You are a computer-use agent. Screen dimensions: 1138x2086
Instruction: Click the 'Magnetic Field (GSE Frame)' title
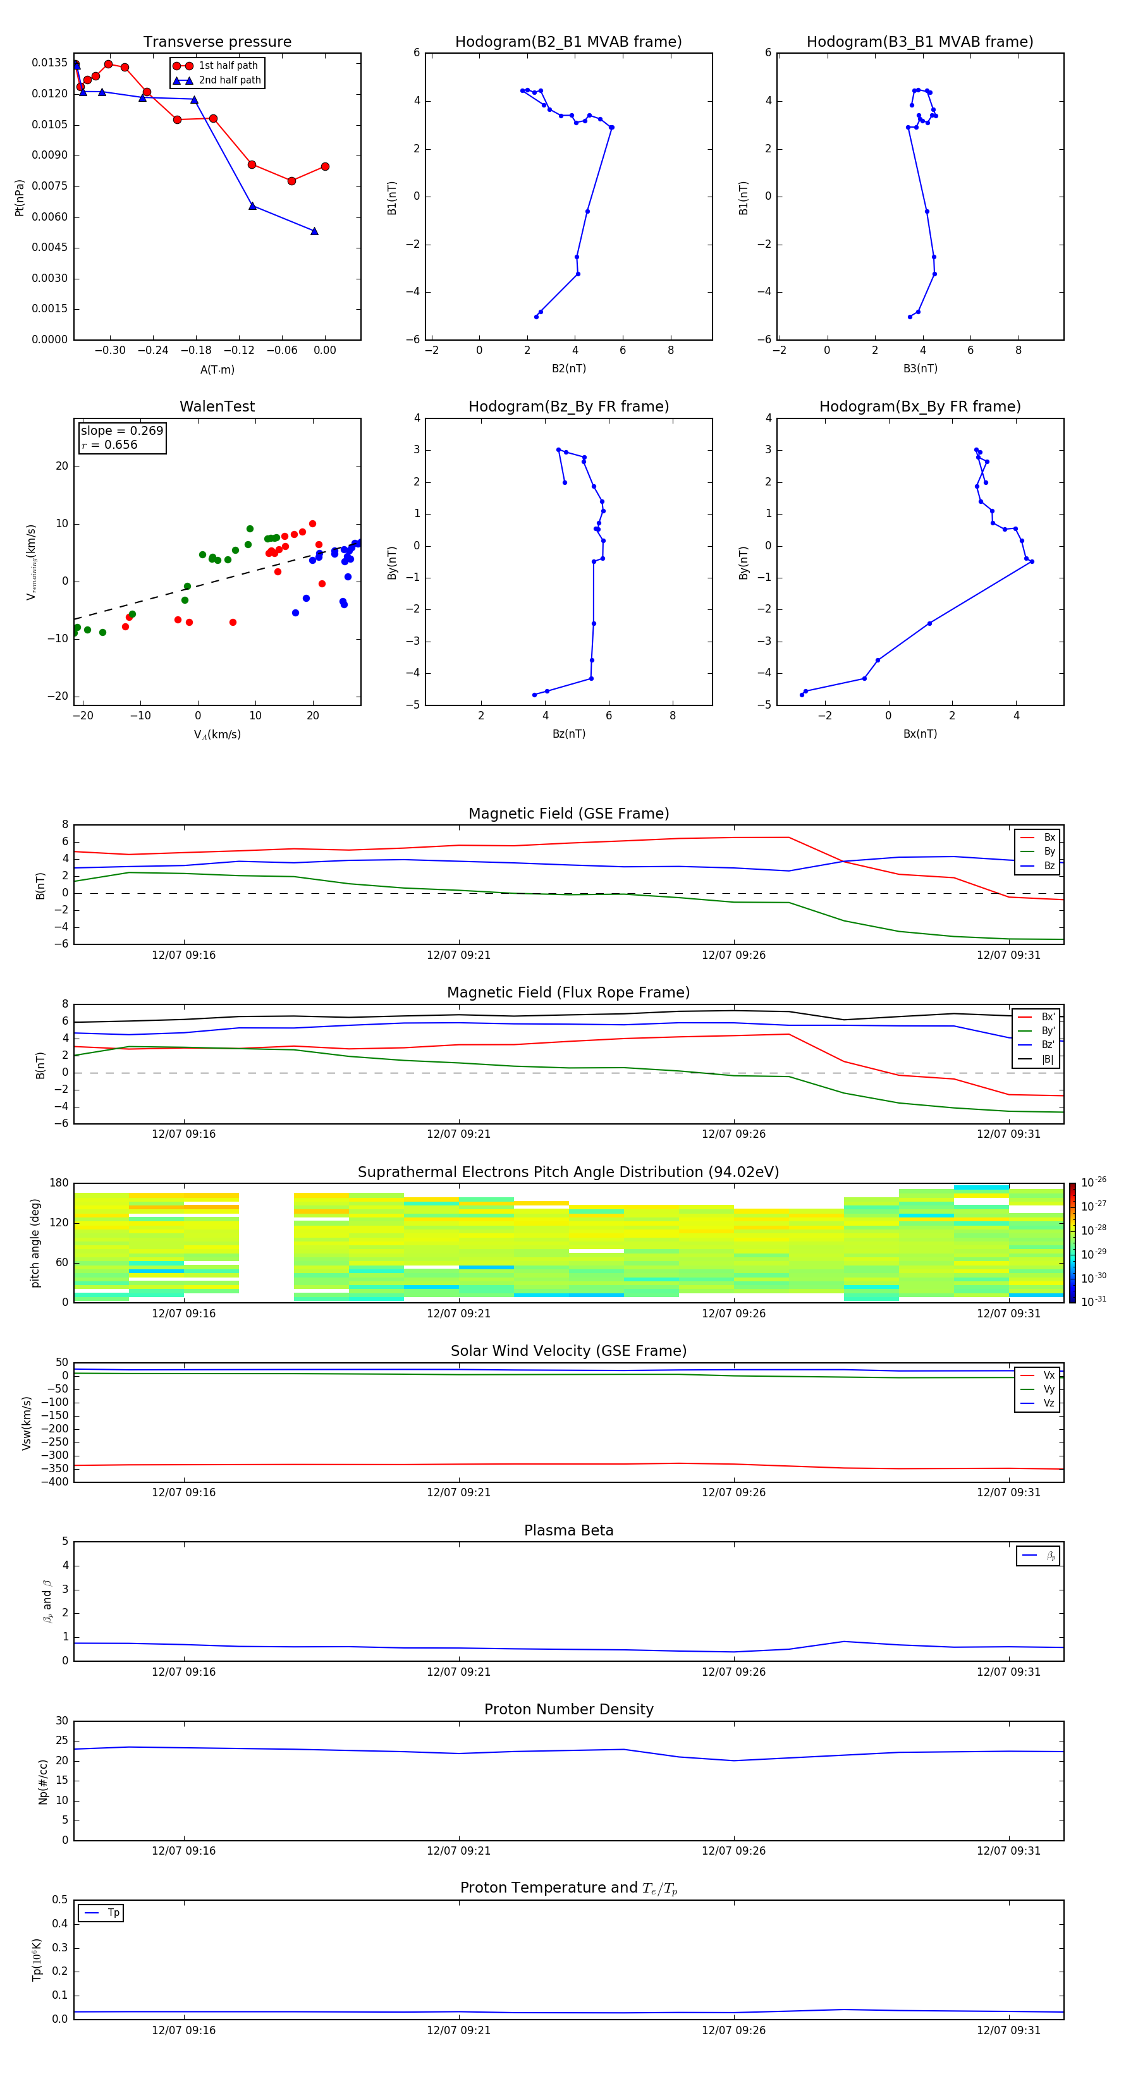[x=568, y=814]
